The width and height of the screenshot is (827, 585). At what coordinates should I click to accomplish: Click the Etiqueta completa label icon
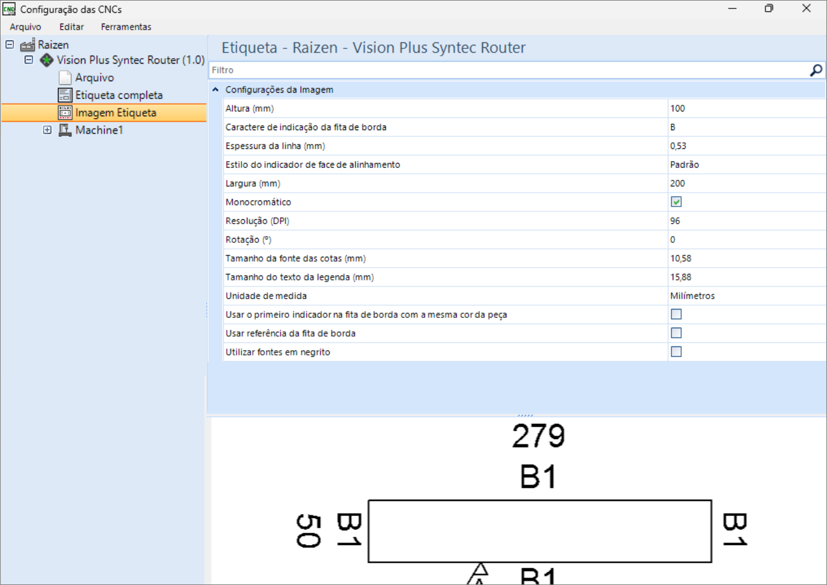tap(65, 95)
